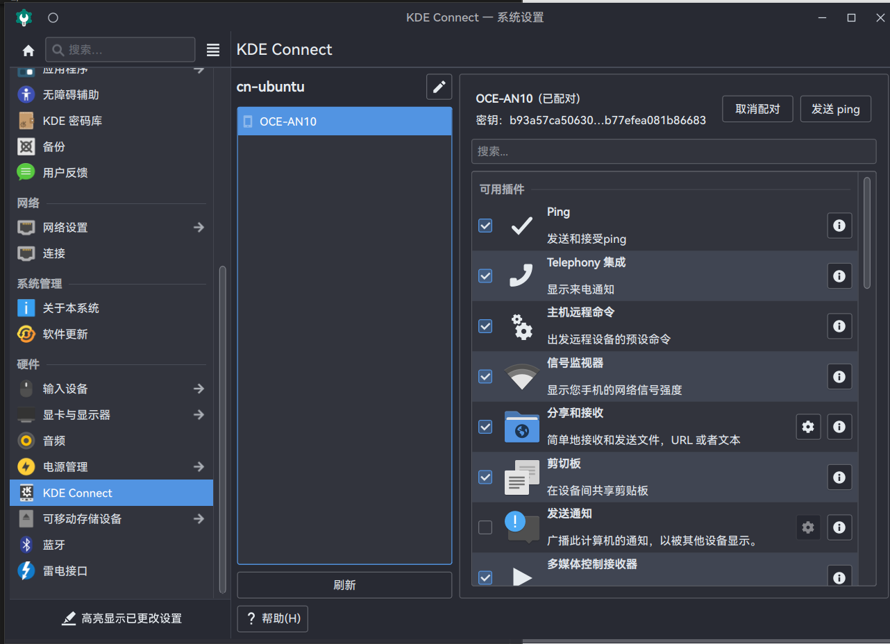Focus the plugin 搜索 field
The height and width of the screenshot is (644, 890).
tap(673, 151)
